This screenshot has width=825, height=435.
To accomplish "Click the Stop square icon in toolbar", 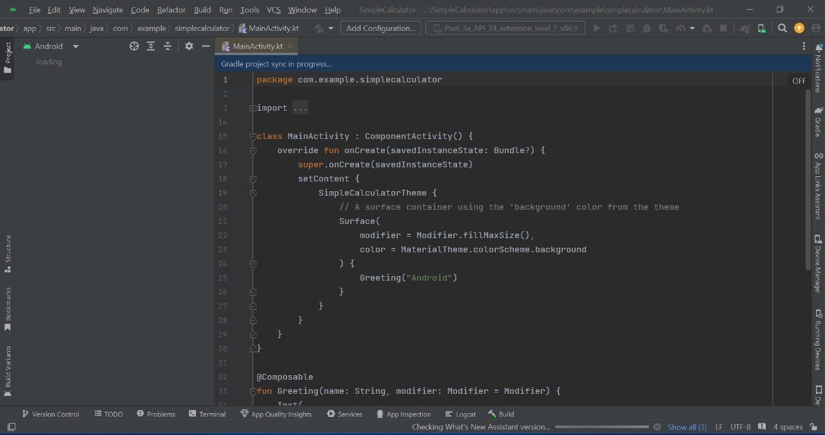I will pyautogui.click(x=723, y=28).
